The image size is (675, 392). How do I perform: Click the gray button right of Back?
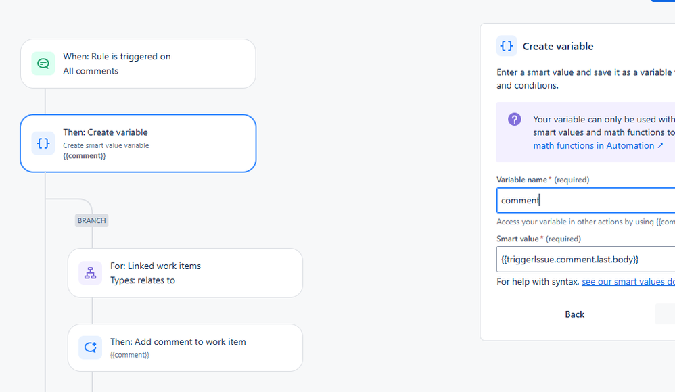tap(666, 314)
